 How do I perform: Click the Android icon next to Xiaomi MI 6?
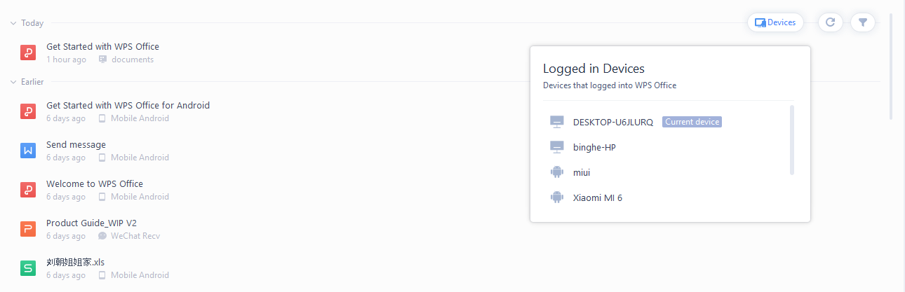point(557,197)
